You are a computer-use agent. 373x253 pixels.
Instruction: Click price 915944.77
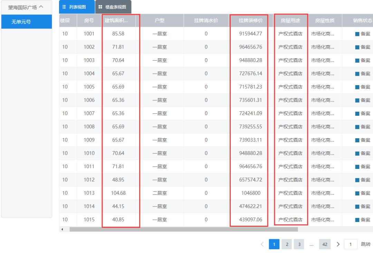click(251, 34)
